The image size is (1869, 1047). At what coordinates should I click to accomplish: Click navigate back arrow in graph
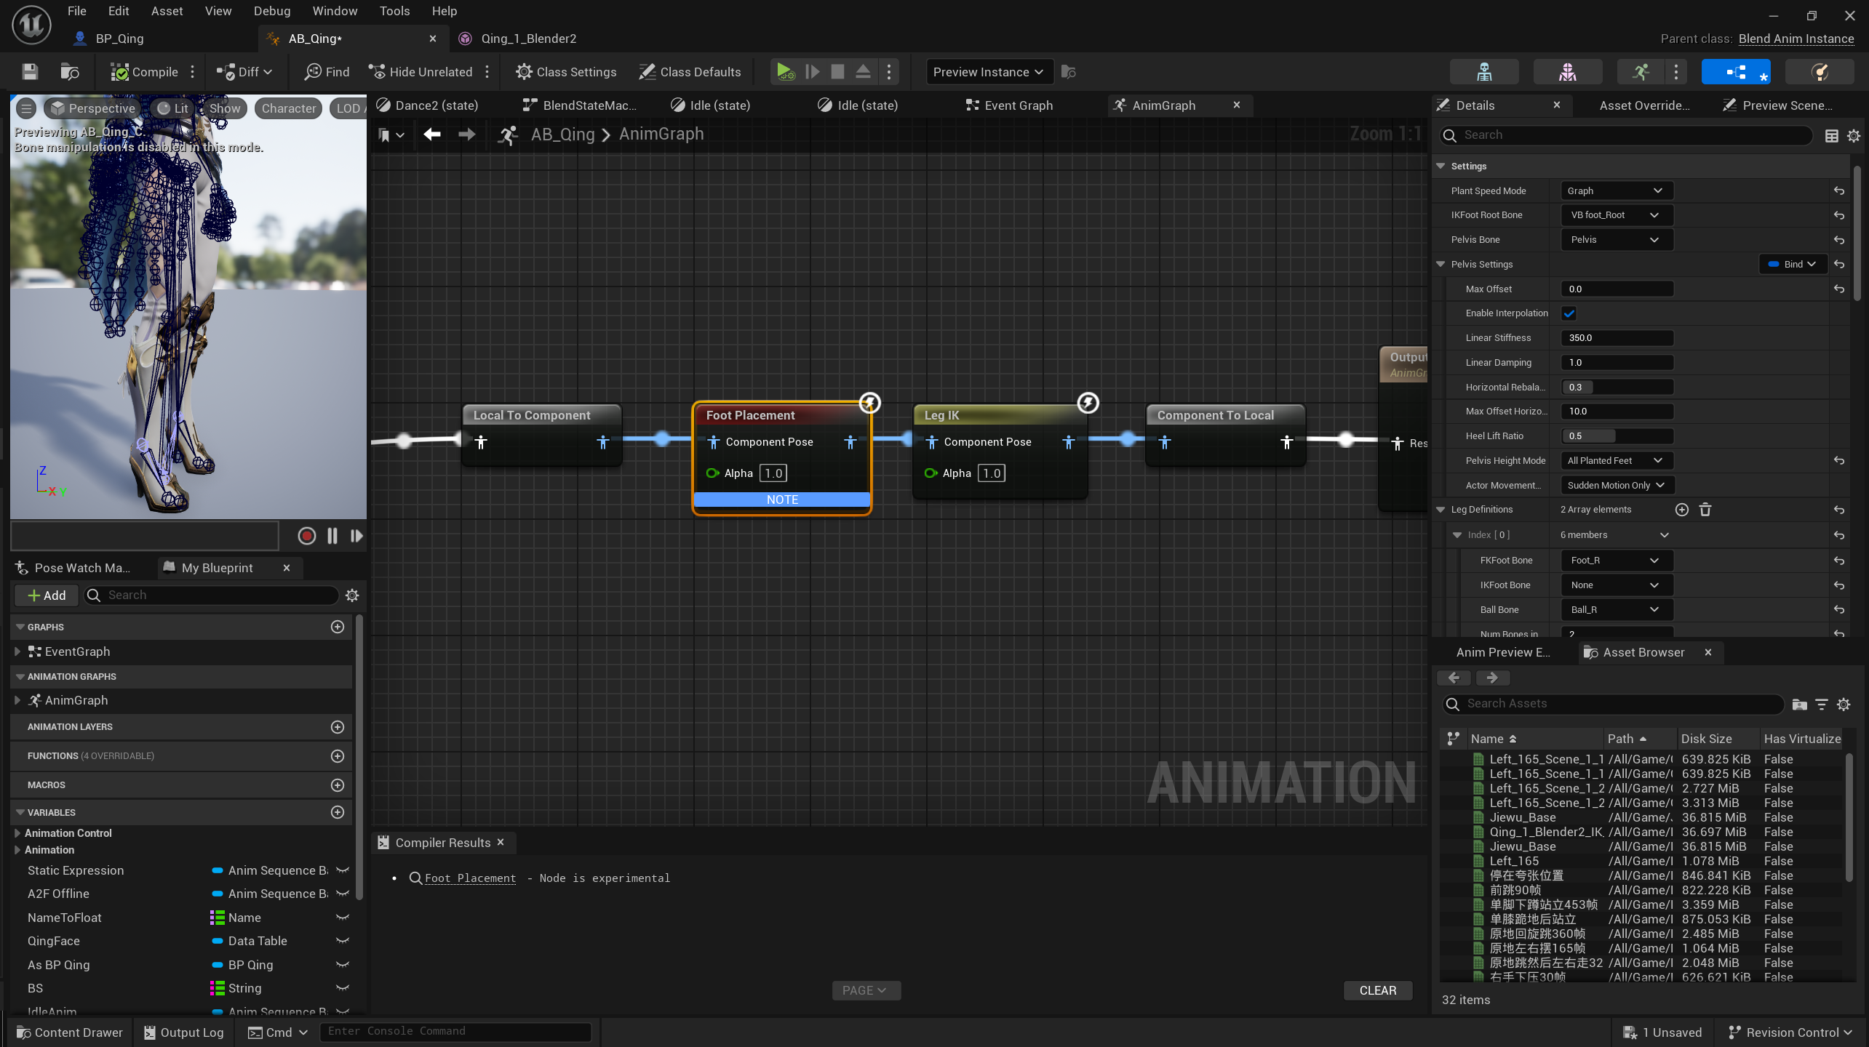[432, 135]
